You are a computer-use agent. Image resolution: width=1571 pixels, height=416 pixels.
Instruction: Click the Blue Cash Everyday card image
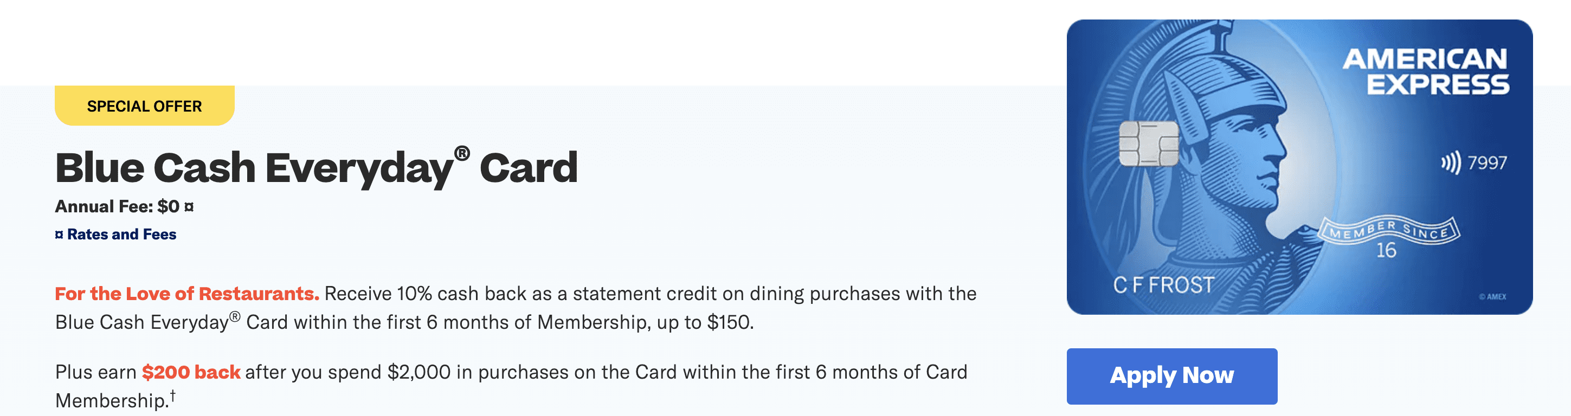tap(1299, 167)
